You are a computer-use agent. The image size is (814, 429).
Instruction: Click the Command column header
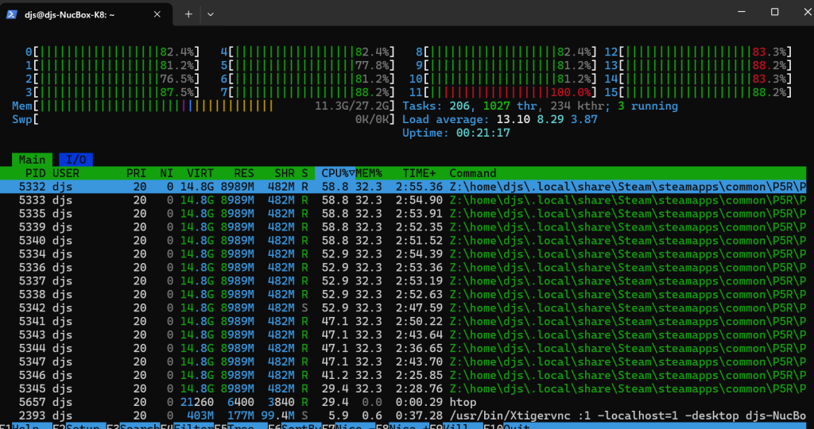point(472,173)
